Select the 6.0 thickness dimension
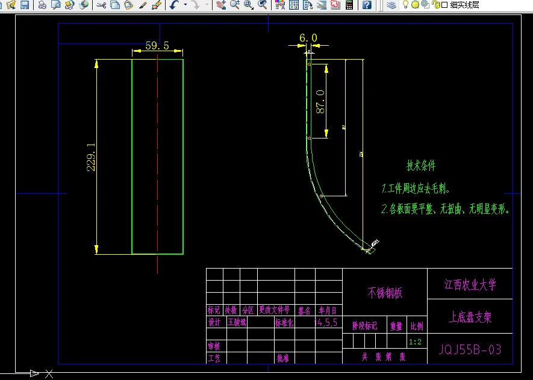Viewport: 533px width, 380px height. tap(308, 38)
